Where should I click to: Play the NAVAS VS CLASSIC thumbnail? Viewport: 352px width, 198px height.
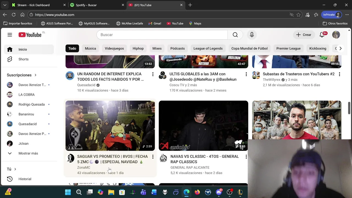[x=203, y=126]
